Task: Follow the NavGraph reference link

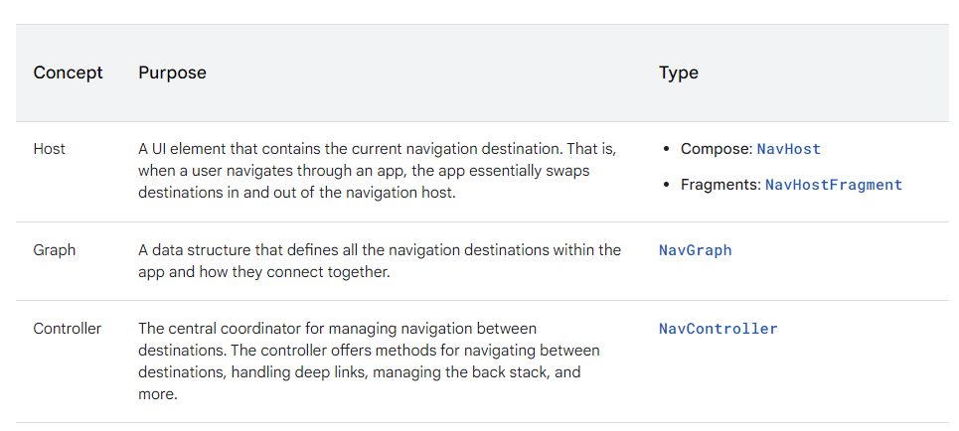Action: (x=695, y=250)
